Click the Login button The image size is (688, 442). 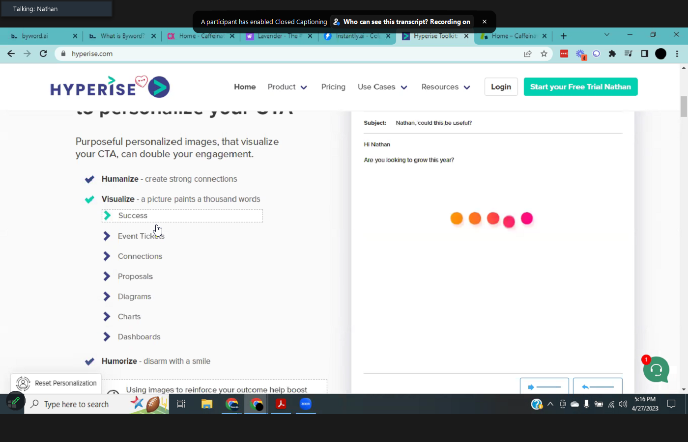(x=501, y=87)
